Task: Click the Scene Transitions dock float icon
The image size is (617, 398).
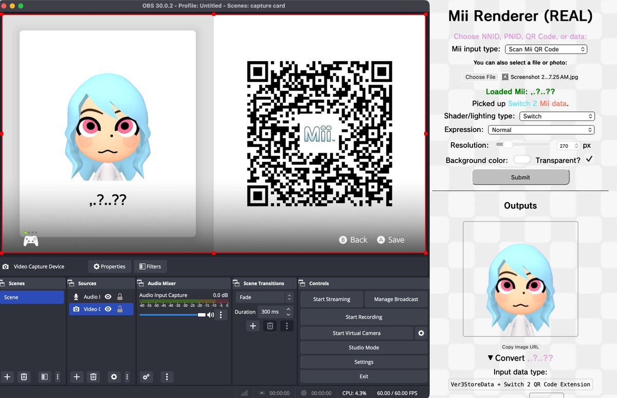Action: 237,283
